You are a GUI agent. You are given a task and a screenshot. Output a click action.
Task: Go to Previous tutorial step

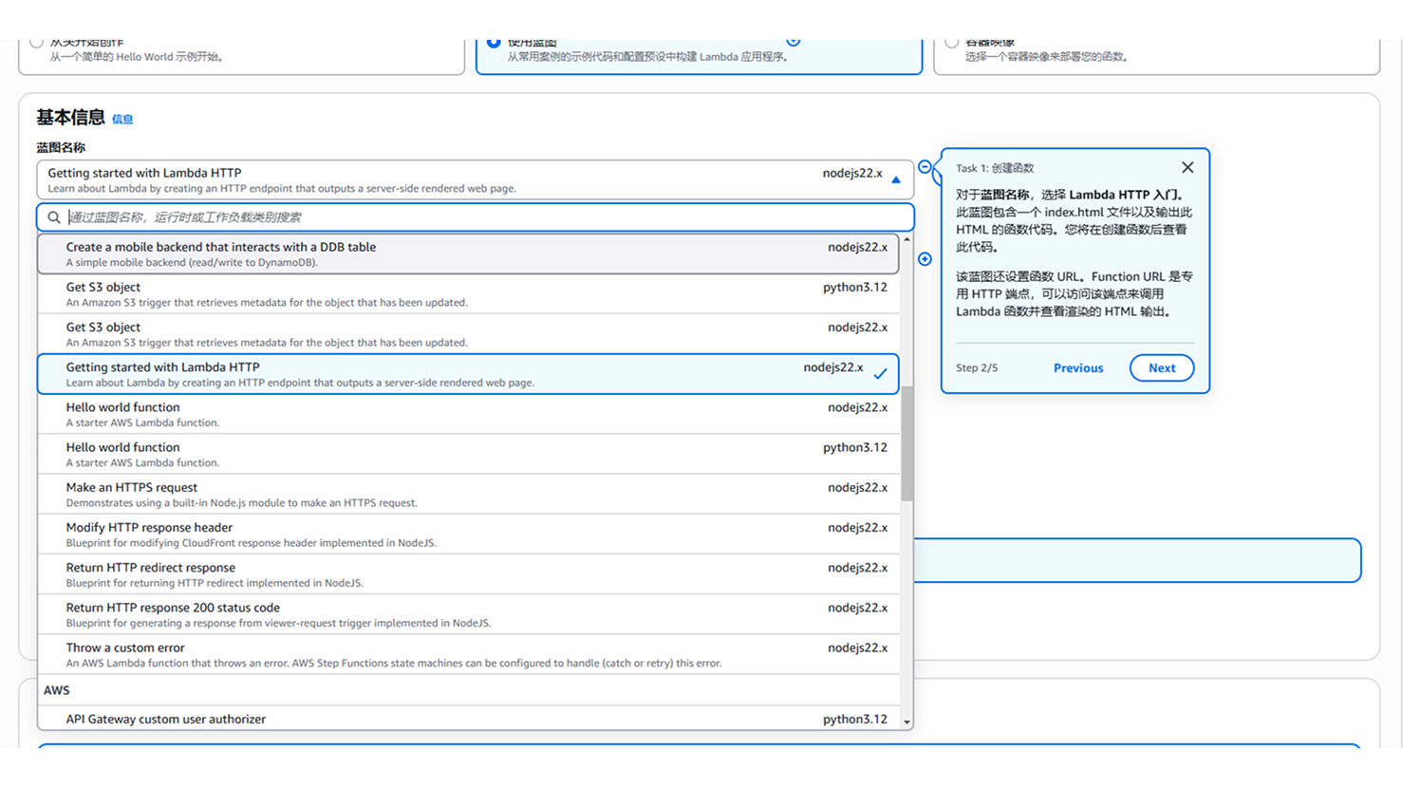coord(1077,368)
